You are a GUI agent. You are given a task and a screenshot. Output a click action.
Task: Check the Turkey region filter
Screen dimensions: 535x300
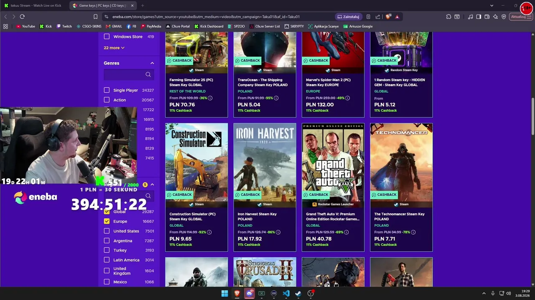(x=107, y=250)
